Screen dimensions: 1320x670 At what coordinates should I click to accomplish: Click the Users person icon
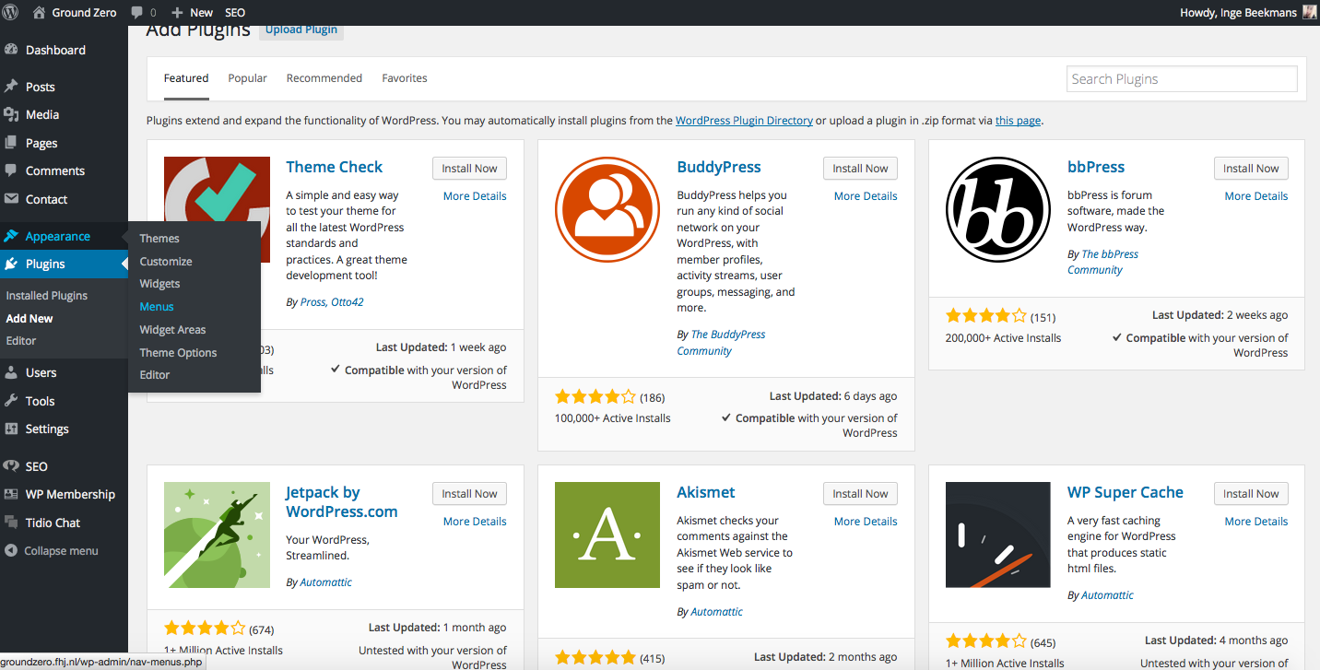coord(11,372)
